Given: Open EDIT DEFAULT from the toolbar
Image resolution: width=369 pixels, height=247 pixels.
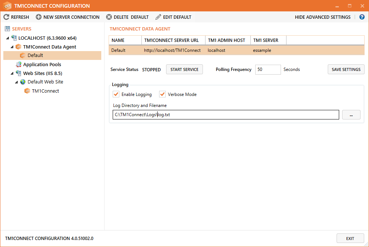Looking at the screenshot, I should click(173, 17).
